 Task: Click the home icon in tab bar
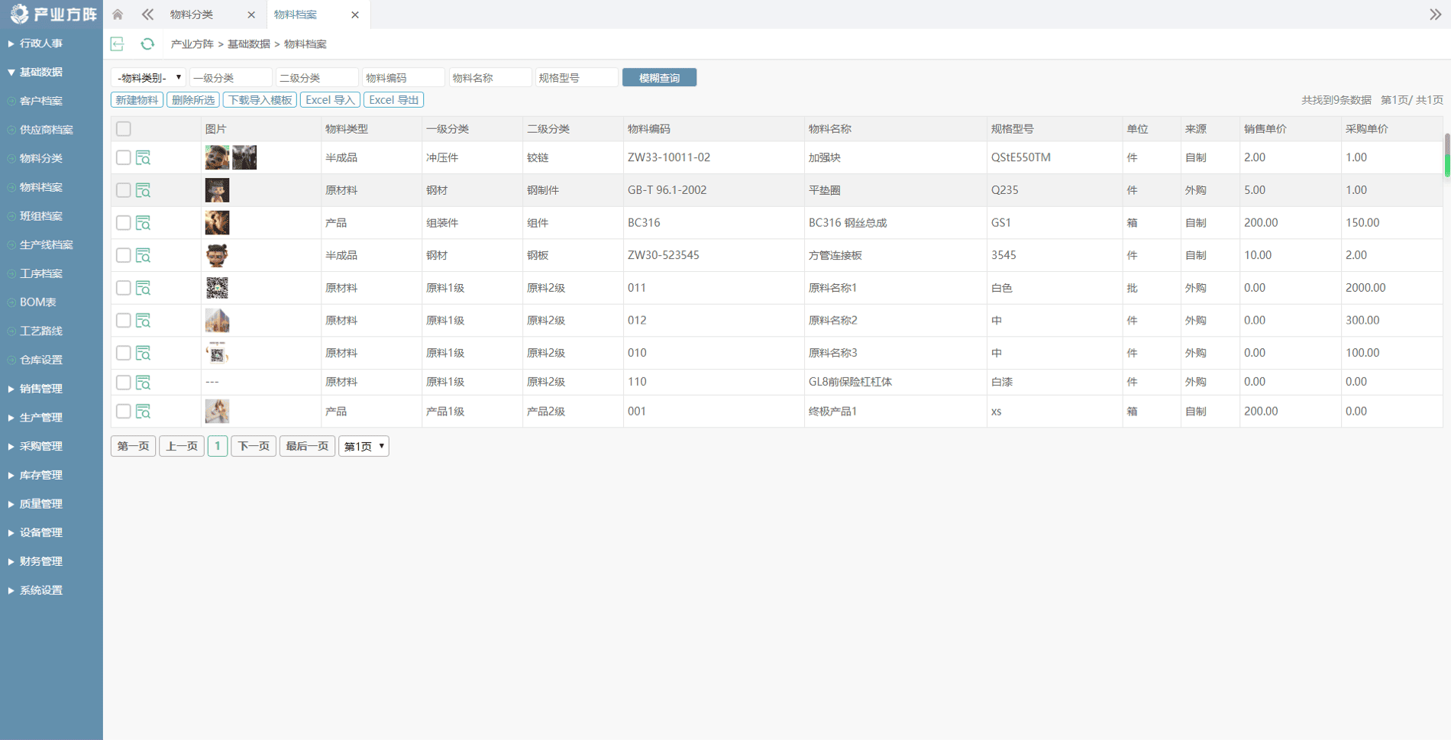click(x=118, y=15)
